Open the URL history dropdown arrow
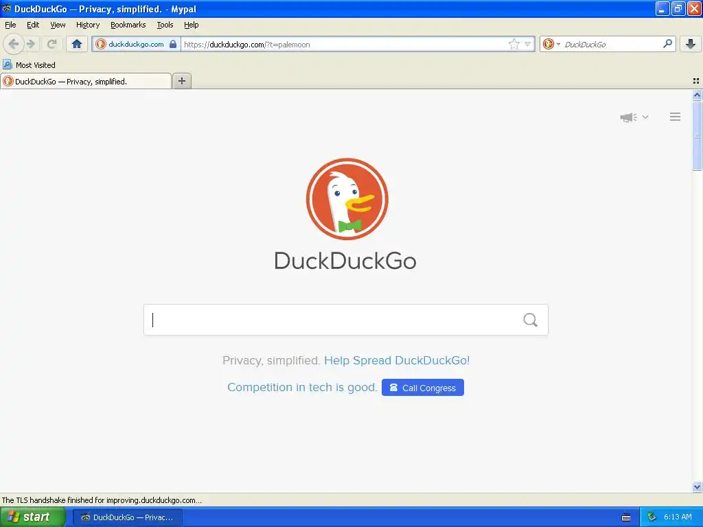The height and width of the screenshot is (527, 703). (528, 44)
